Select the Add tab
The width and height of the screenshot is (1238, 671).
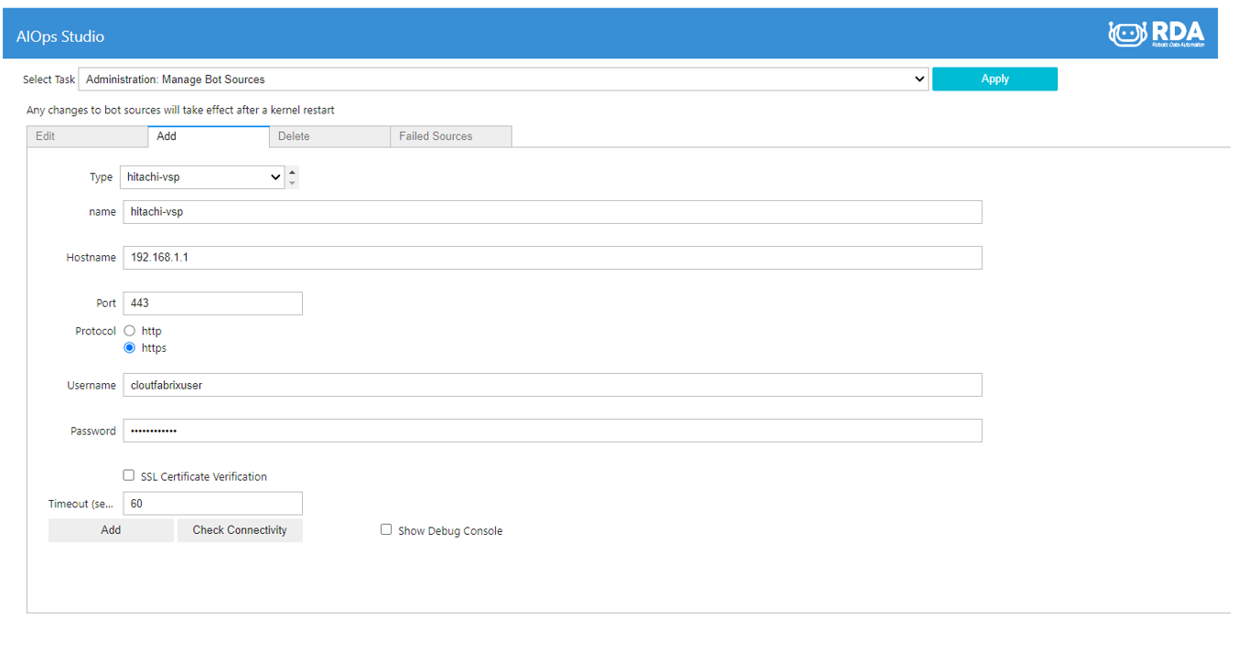[x=208, y=136]
